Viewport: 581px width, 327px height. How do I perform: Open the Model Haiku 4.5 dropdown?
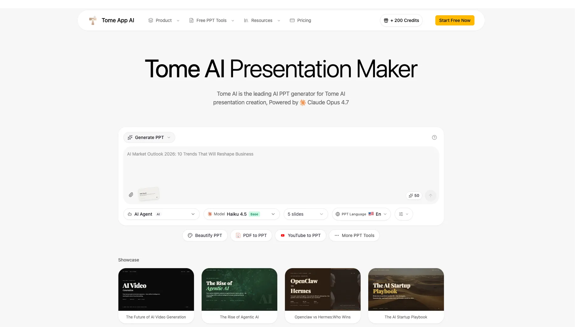pos(241,214)
